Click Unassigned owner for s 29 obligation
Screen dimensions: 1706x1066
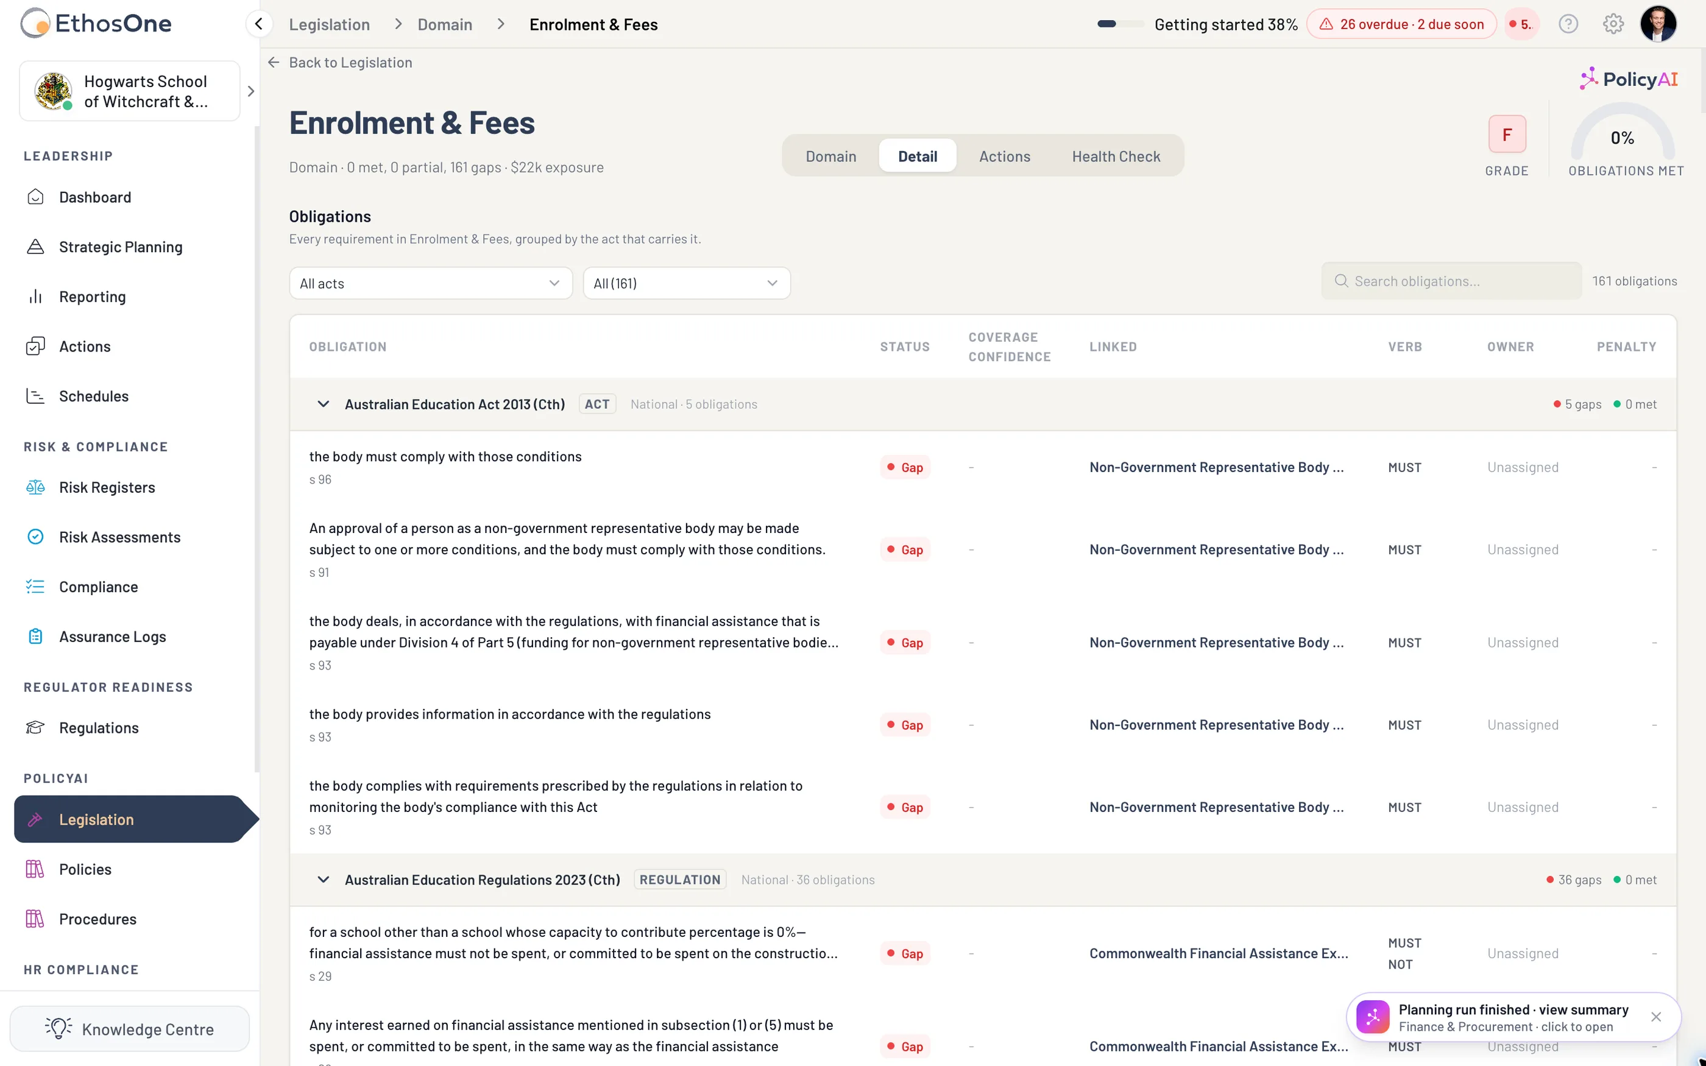pos(1523,953)
